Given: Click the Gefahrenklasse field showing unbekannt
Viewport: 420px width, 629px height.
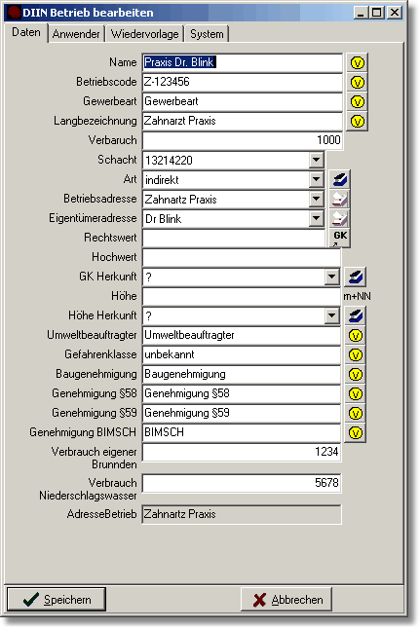Looking at the screenshot, I should pyautogui.click(x=242, y=354).
